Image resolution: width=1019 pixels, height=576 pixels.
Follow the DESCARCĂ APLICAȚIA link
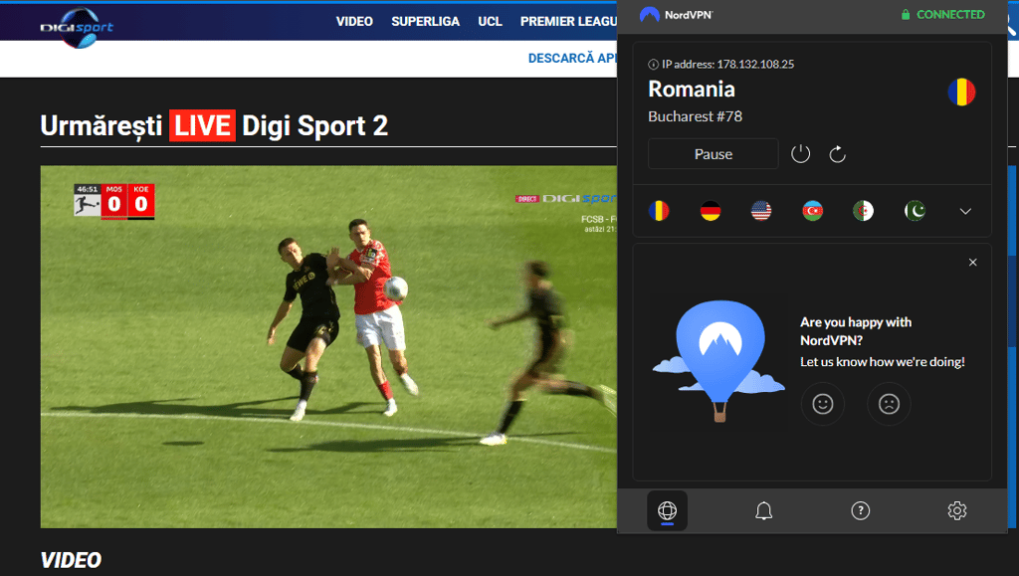572,59
